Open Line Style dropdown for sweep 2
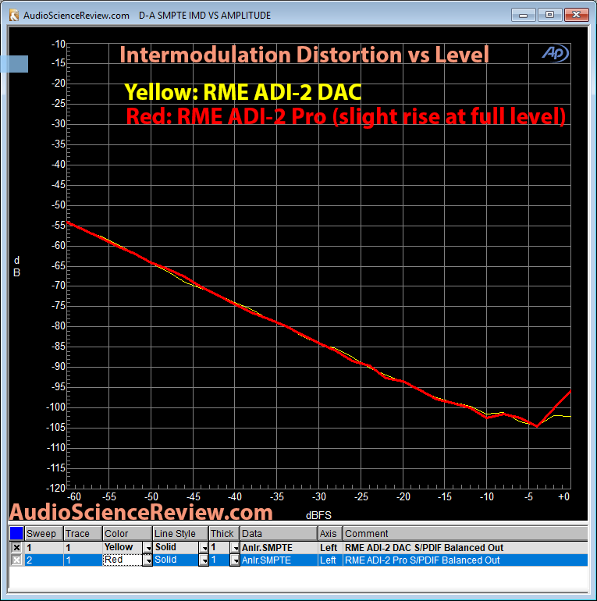The image size is (597, 601). (204, 560)
